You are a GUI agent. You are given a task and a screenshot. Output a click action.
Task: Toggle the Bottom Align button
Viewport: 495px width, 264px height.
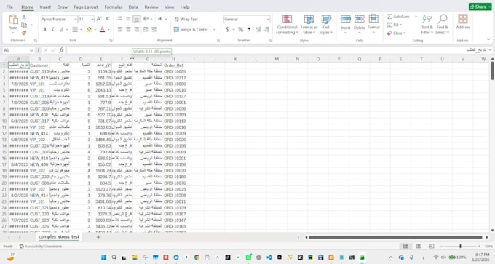coord(136,19)
